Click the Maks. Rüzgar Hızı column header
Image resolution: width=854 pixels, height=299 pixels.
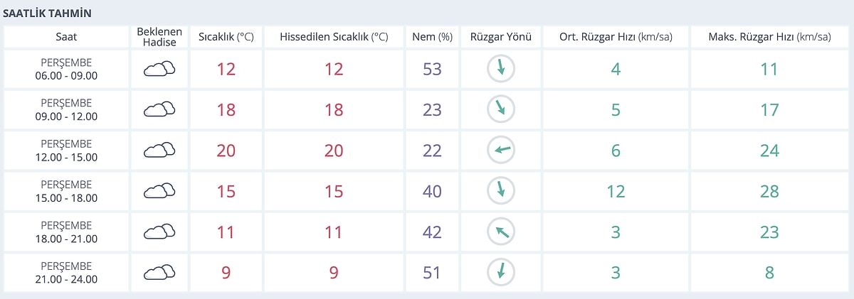[x=769, y=37]
